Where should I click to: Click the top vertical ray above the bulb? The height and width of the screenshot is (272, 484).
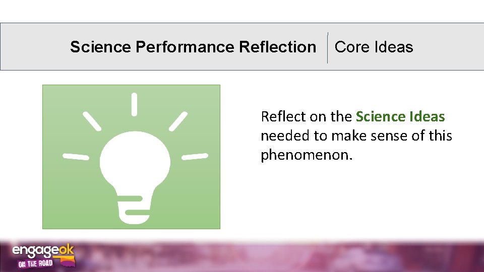tap(134, 103)
